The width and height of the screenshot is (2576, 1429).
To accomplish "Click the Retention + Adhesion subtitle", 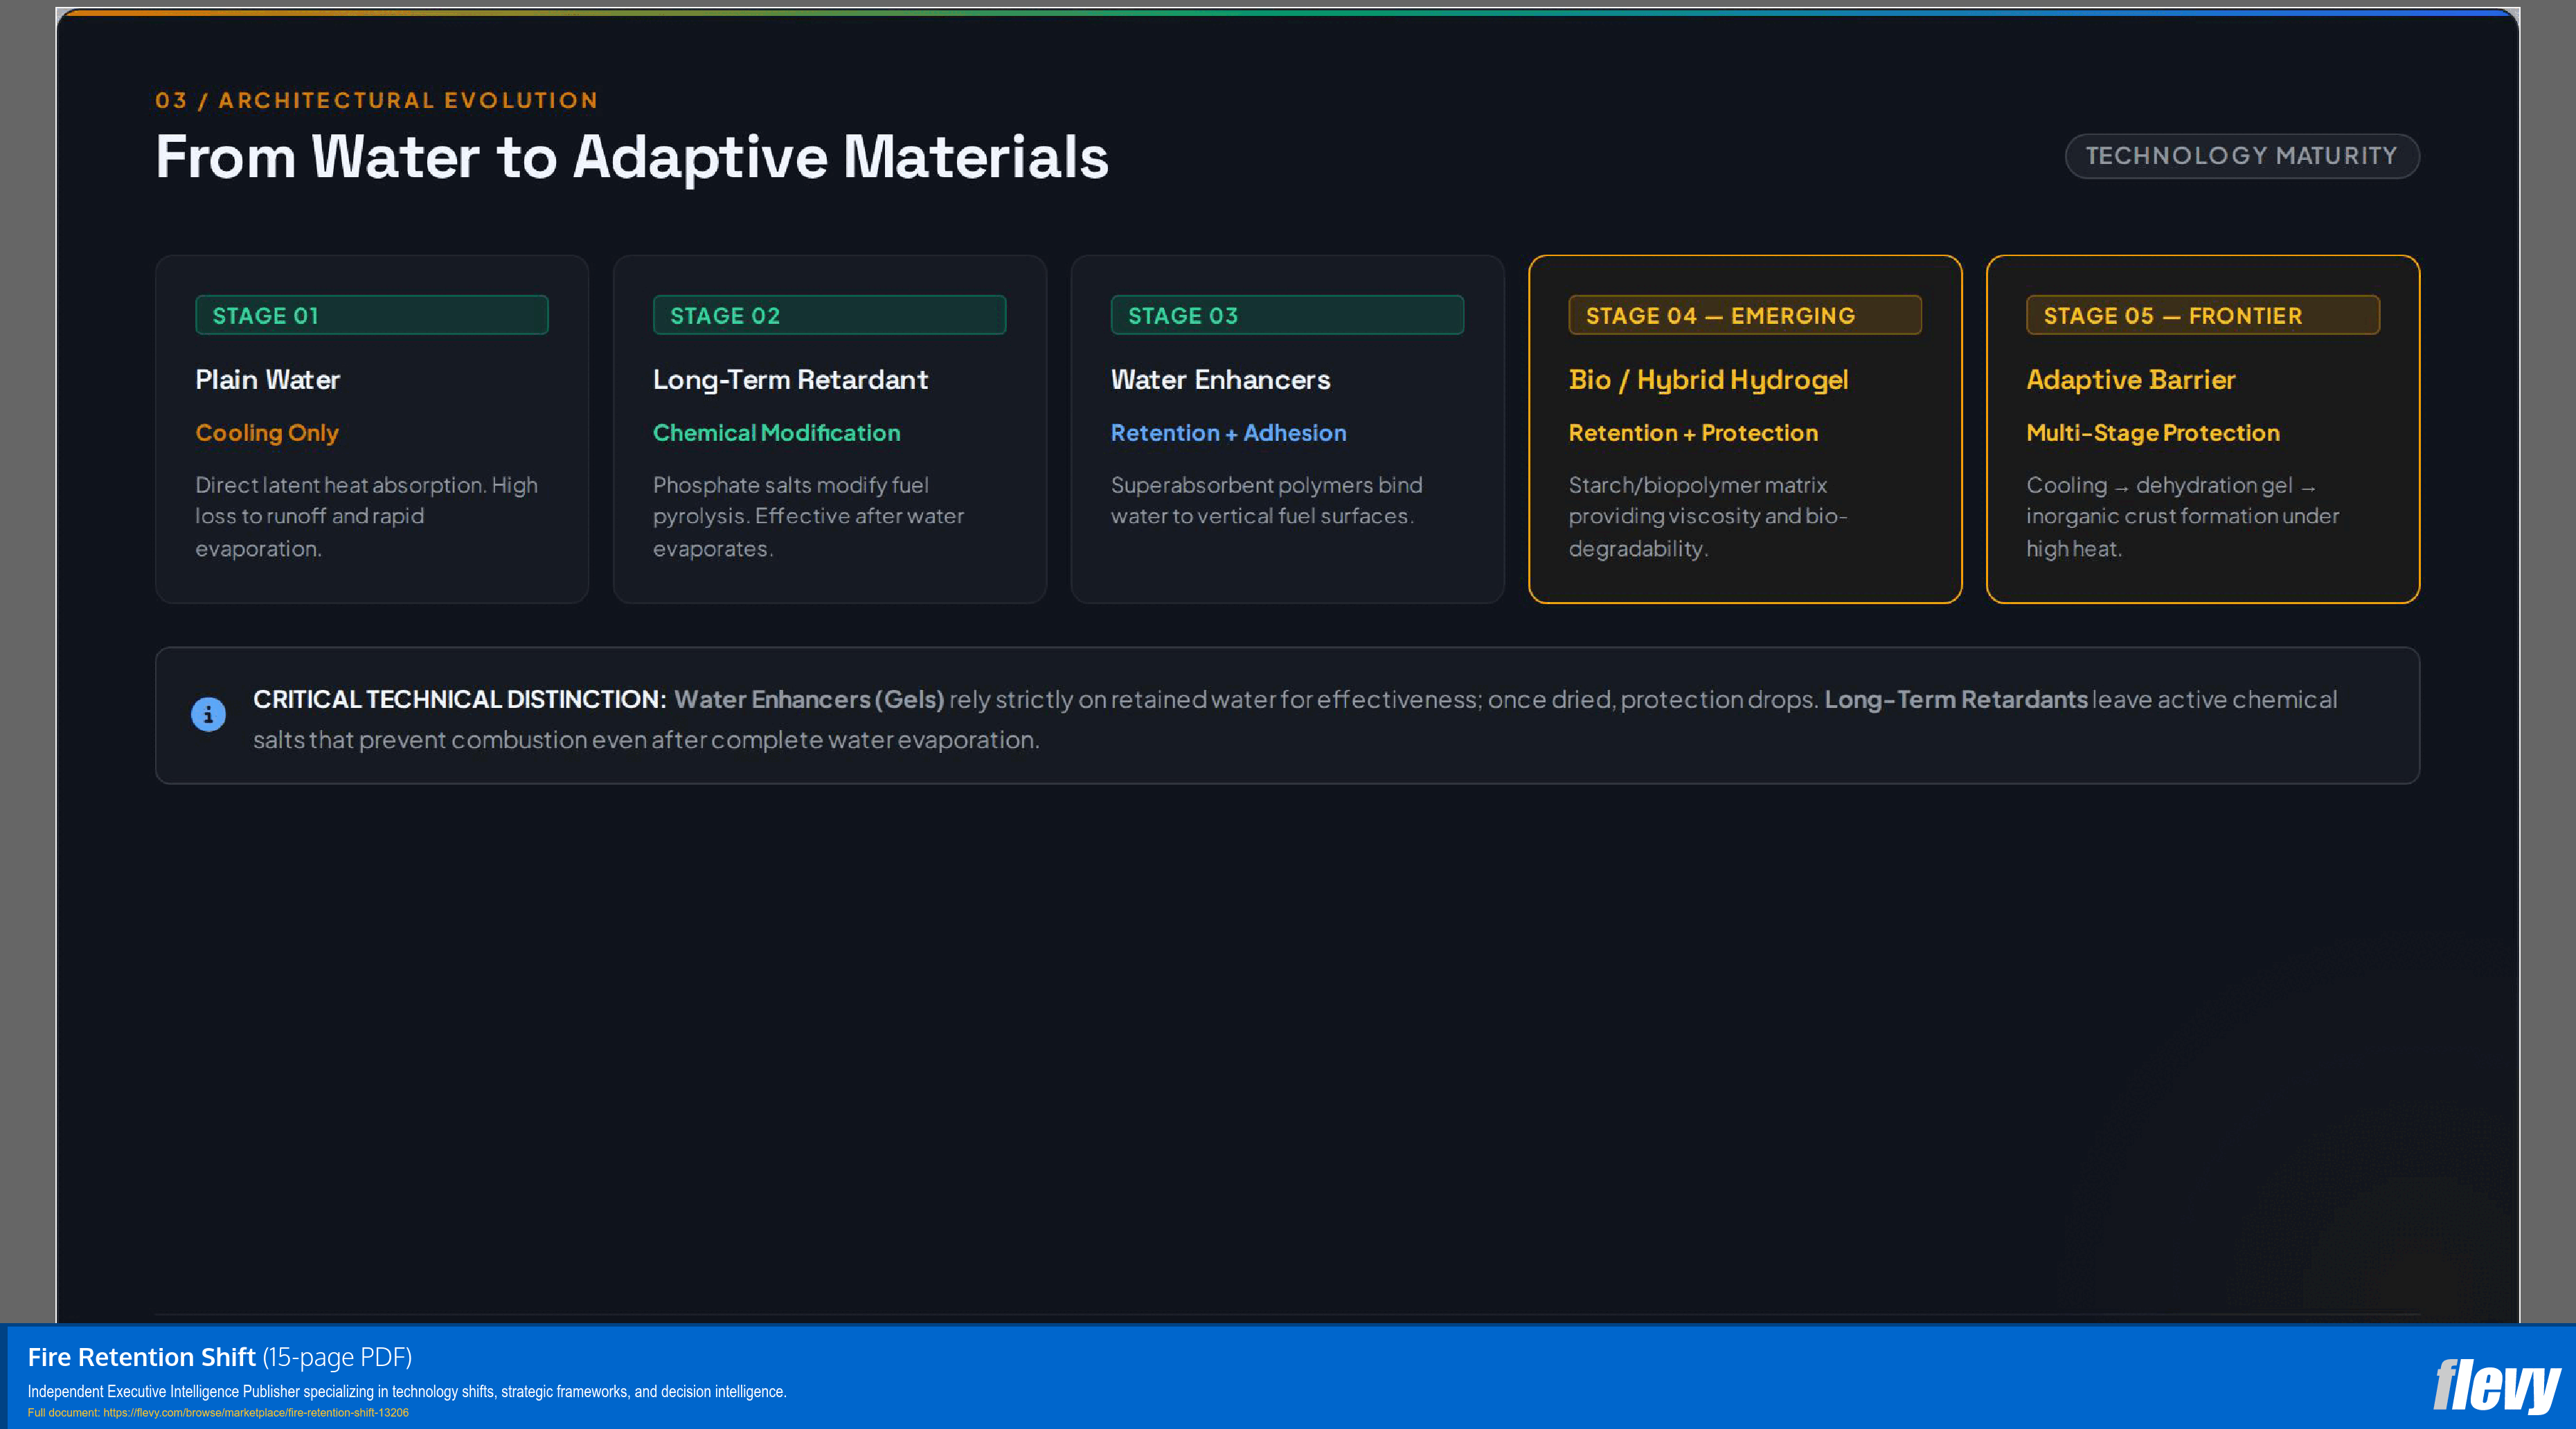I will 1229,434.
